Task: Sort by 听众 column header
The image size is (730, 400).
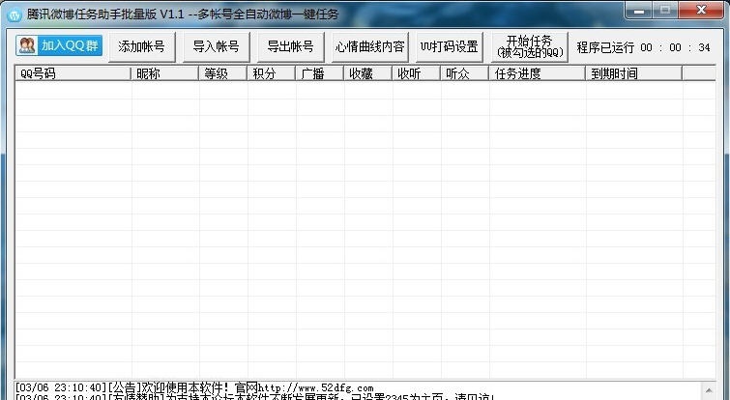Action: [x=465, y=73]
